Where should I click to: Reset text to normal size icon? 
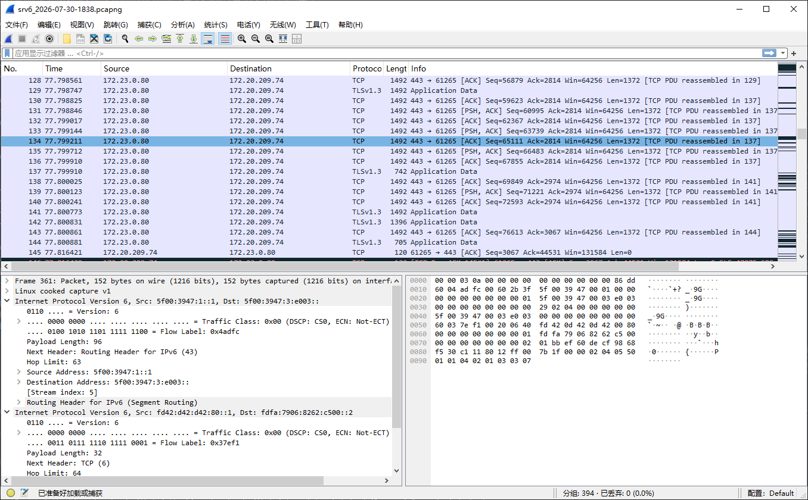[269, 39]
